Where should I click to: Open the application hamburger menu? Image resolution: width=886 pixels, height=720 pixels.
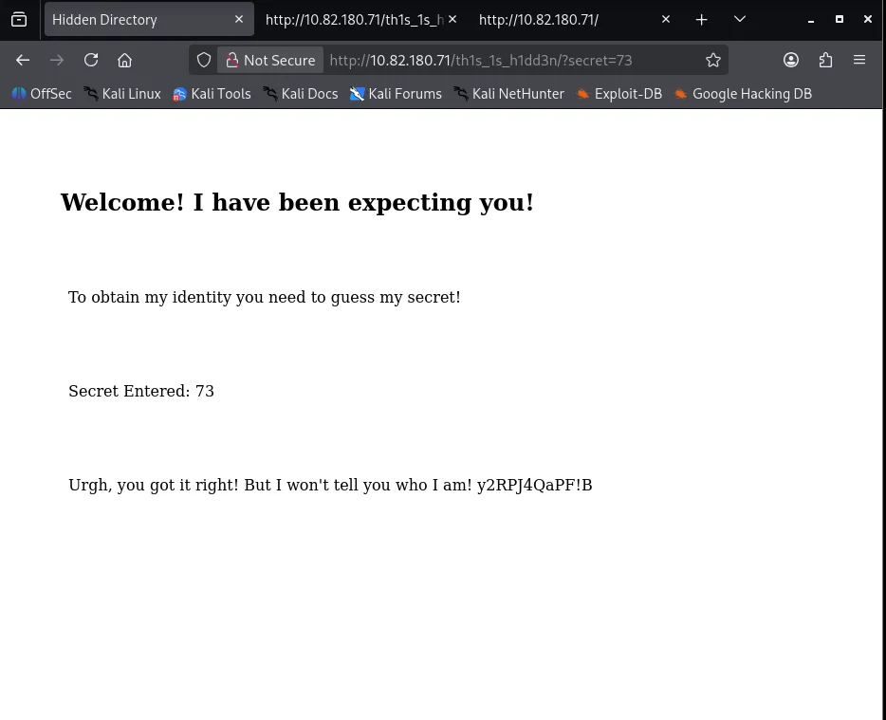859,60
